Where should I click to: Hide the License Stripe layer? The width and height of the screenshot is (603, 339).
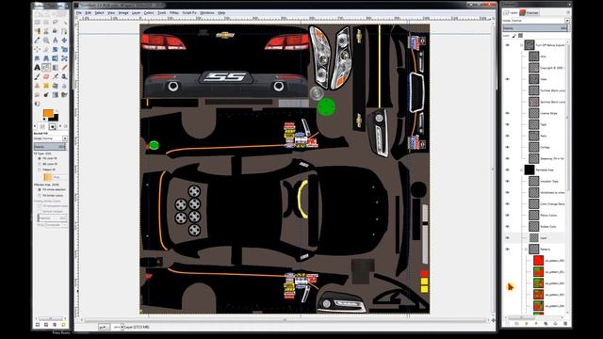[x=507, y=113]
